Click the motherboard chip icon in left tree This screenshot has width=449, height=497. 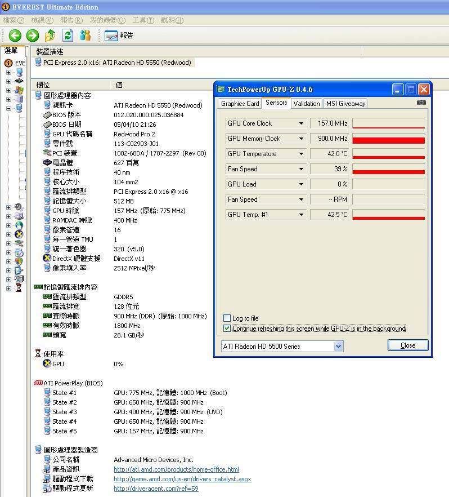(19, 81)
